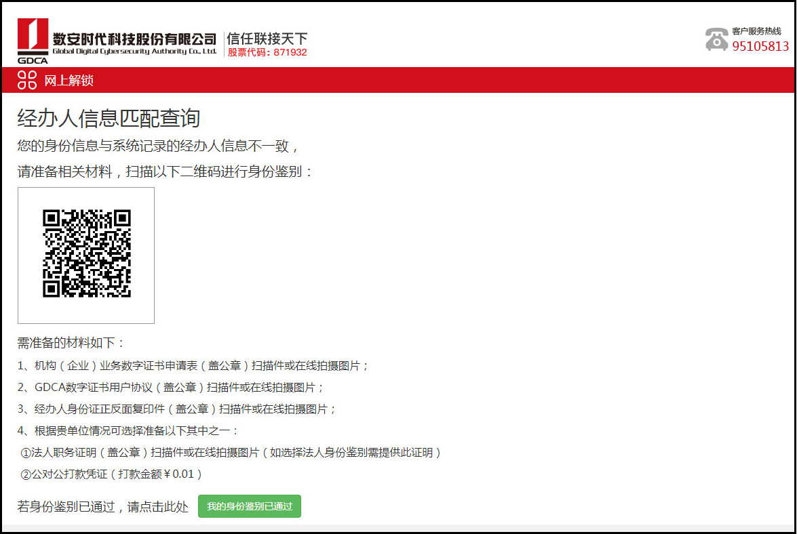797x534 pixels.
Task: Click text 若身份鉴别已通过，请点击此处
Action: pyautogui.click(x=102, y=507)
